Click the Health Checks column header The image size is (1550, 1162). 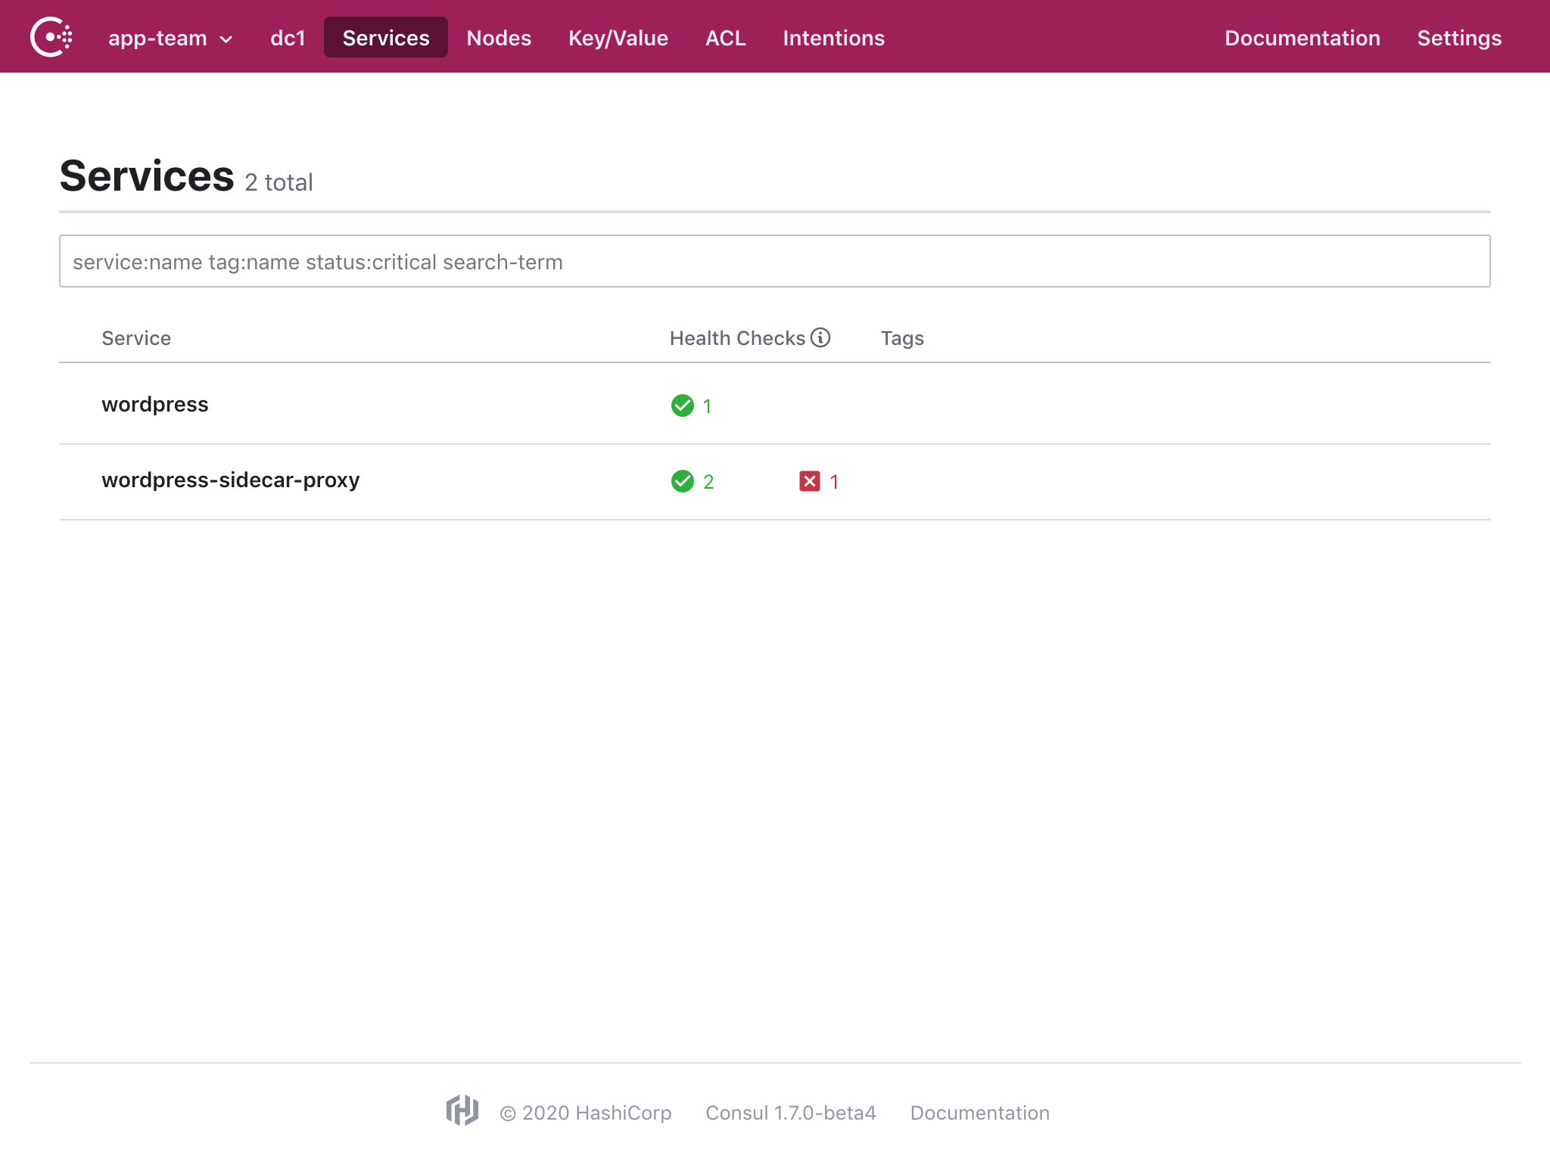[737, 338]
